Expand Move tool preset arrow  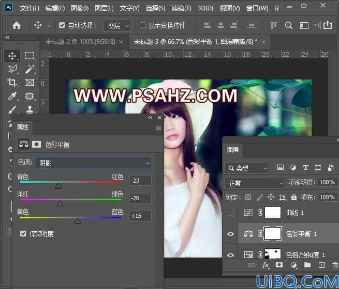49,26
